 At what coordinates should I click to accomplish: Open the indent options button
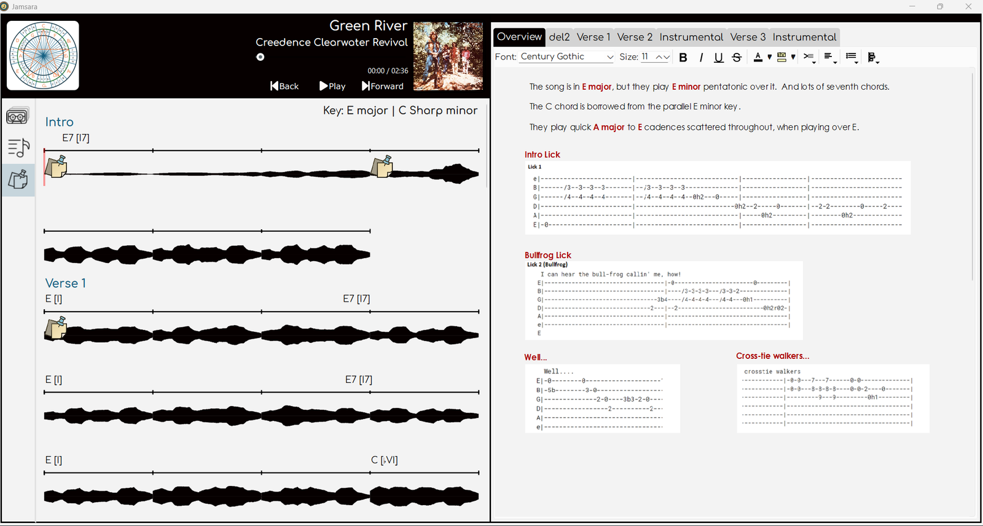coord(809,57)
